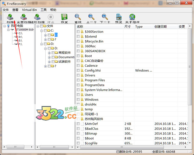Select the $LogFile file name
194x155 pixels.
tap(91, 143)
